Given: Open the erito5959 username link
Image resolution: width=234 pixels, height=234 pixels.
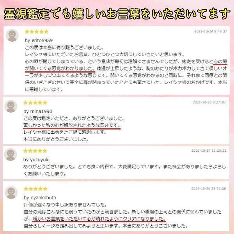Looking at the screenshot, I should click(42, 41).
